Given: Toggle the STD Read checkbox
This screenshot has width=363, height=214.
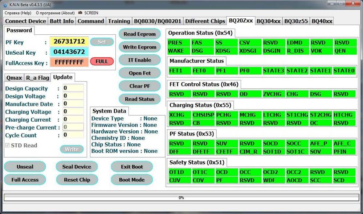Looking at the screenshot, I should click(x=7, y=145).
